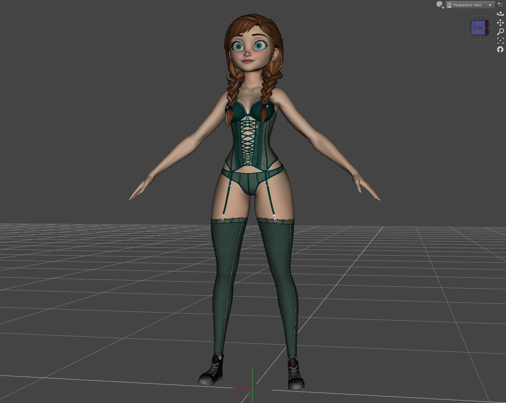506x403 pixels.
Task: Select the orbit camera control
Action: (x=500, y=14)
